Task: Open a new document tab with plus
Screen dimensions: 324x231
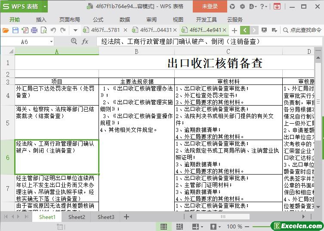Action: pos(234,30)
